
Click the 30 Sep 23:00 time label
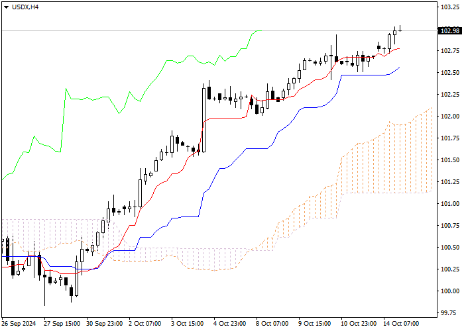pyautogui.click(x=105, y=324)
